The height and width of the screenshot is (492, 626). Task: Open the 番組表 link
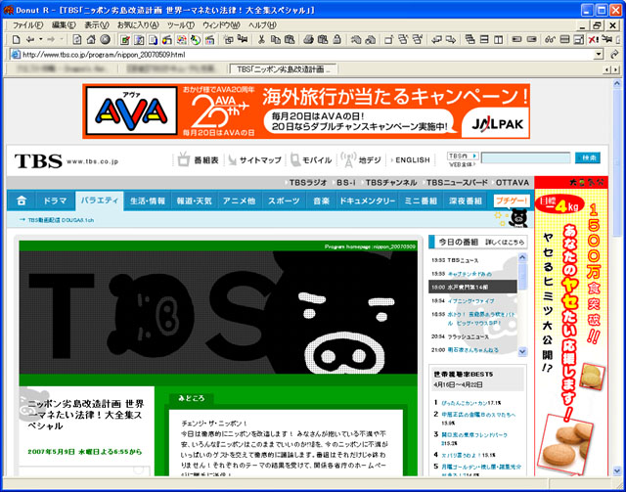[x=198, y=159]
